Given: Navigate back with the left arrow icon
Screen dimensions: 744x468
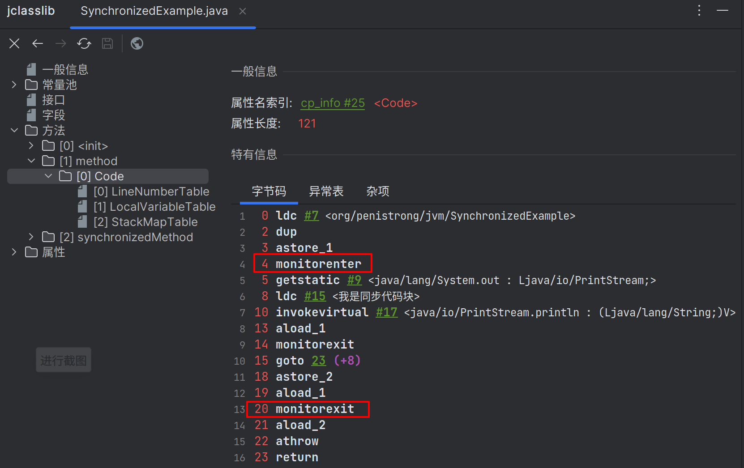Looking at the screenshot, I should 38,43.
